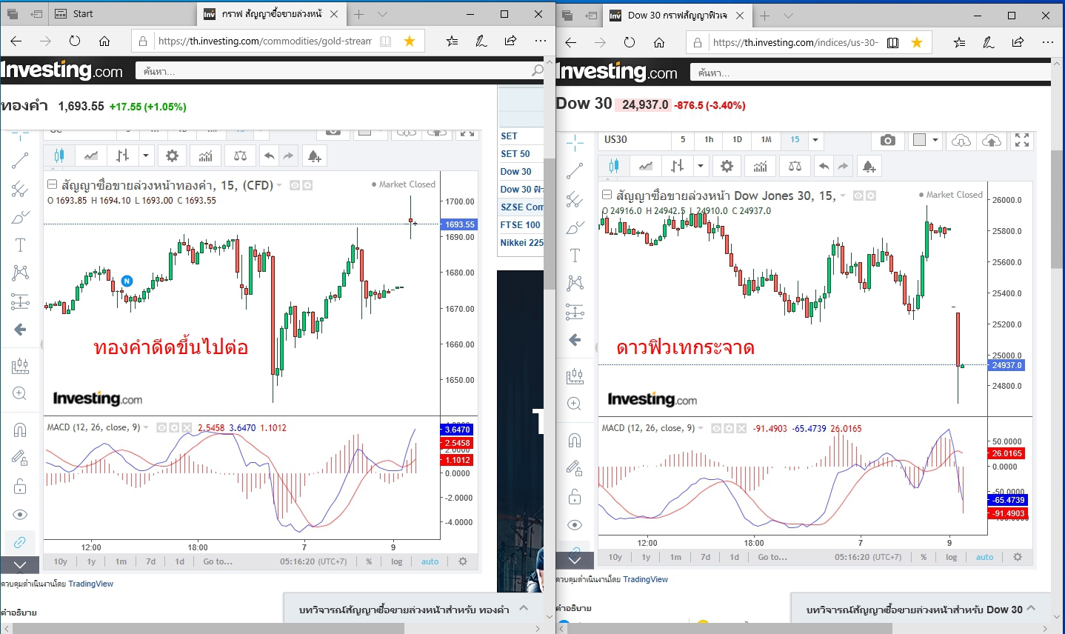Pick the pitchfork tool in gold chart
This screenshot has height=634, width=1065.
point(20,189)
